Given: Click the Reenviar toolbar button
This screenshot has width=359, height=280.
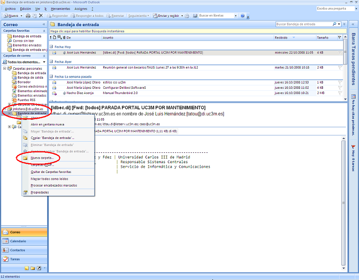Looking at the screenshot, I should pos(115,15).
